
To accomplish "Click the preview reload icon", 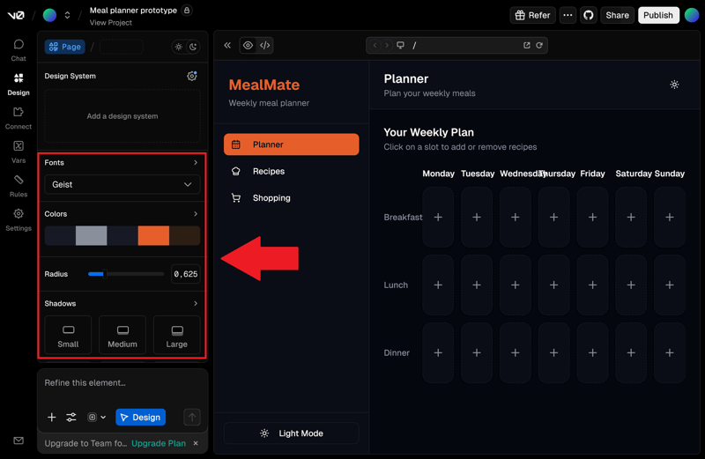I will (x=539, y=46).
